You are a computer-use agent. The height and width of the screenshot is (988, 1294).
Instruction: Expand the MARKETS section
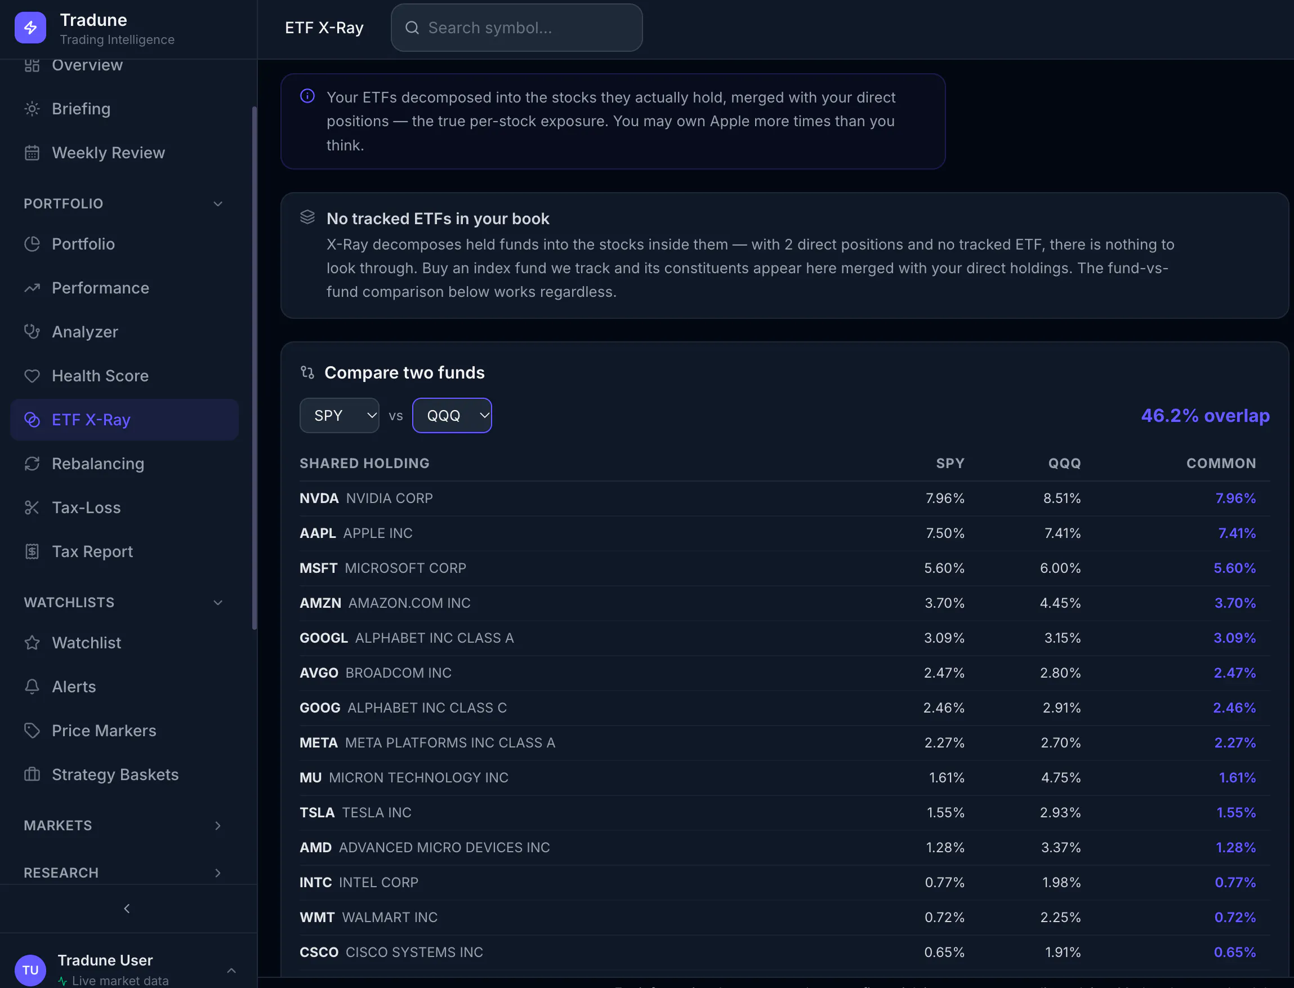pyautogui.click(x=217, y=826)
